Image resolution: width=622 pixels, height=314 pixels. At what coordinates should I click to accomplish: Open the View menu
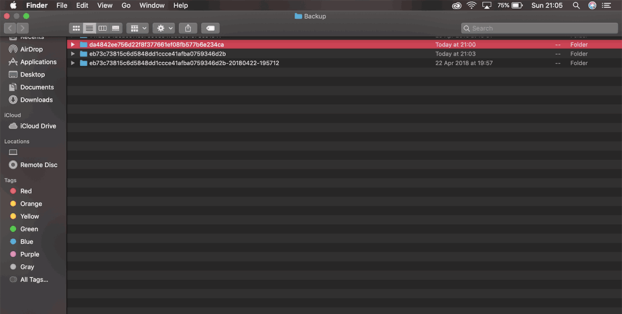click(104, 5)
